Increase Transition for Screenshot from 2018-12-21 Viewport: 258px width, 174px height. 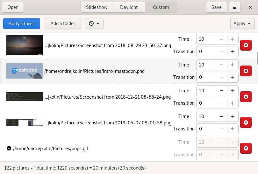233,103
